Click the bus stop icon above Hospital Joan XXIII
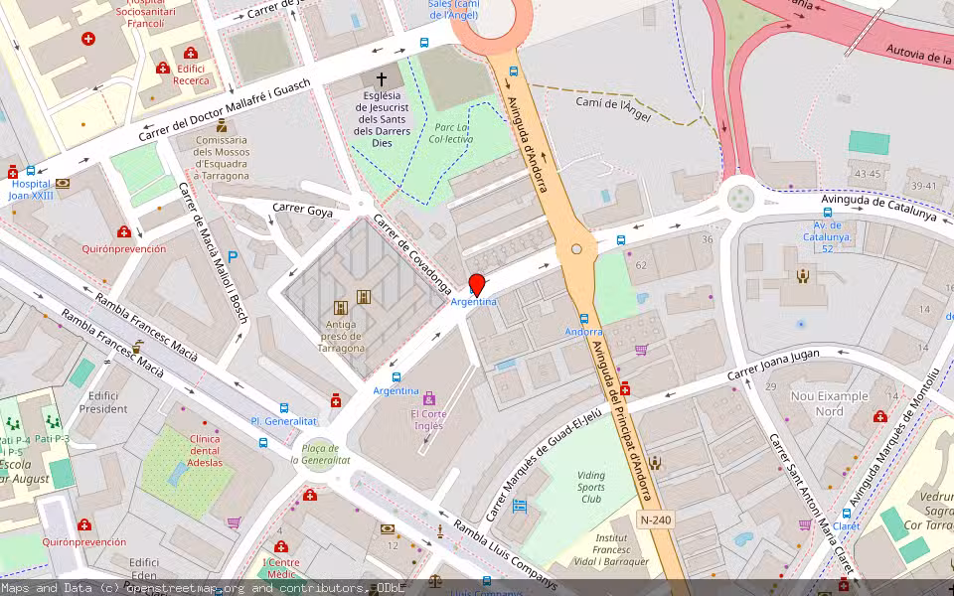The height and width of the screenshot is (596, 954). click(x=31, y=171)
